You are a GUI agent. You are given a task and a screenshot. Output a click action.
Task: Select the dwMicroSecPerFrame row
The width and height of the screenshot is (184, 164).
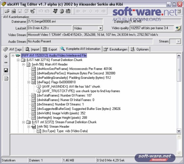click(x=74, y=69)
